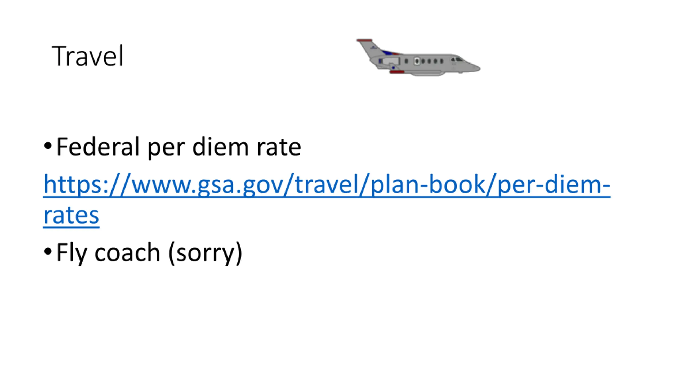678x381 pixels.
Task: Click the underlined word "rates" in the link
Action: click(71, 215)
